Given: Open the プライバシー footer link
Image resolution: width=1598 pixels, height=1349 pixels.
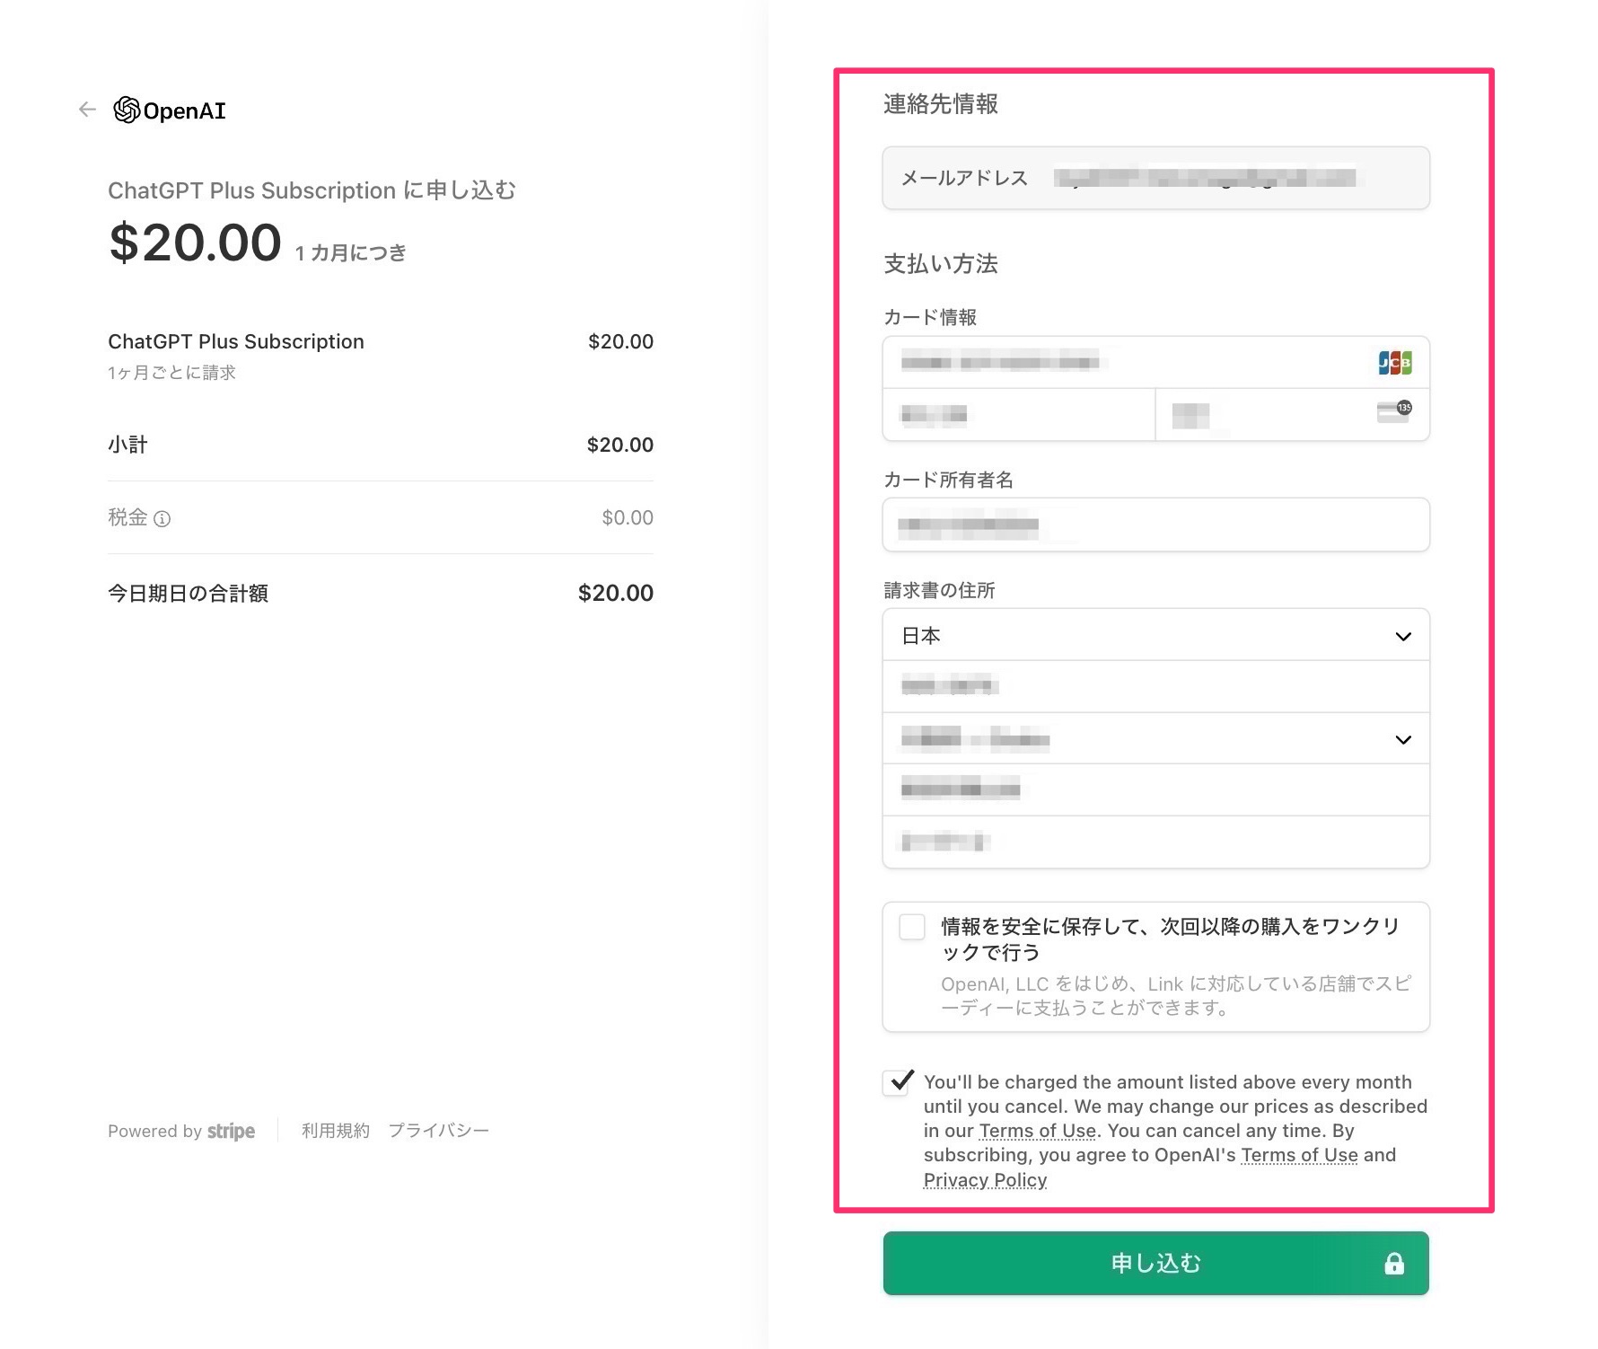Looking at the screenshot, I should coord(438,1131).
